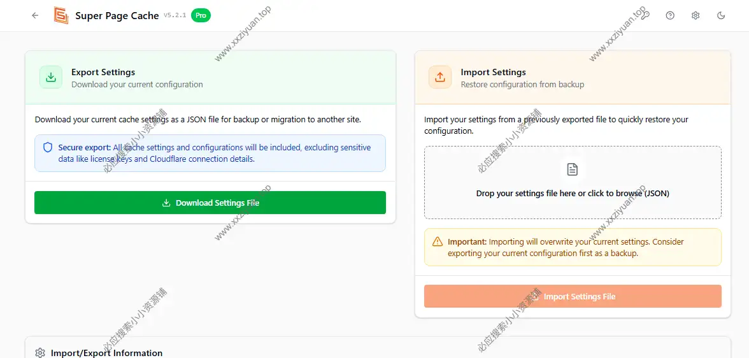Click the Export Settings heading
749x358 pixels.
[x=103, y=72]
